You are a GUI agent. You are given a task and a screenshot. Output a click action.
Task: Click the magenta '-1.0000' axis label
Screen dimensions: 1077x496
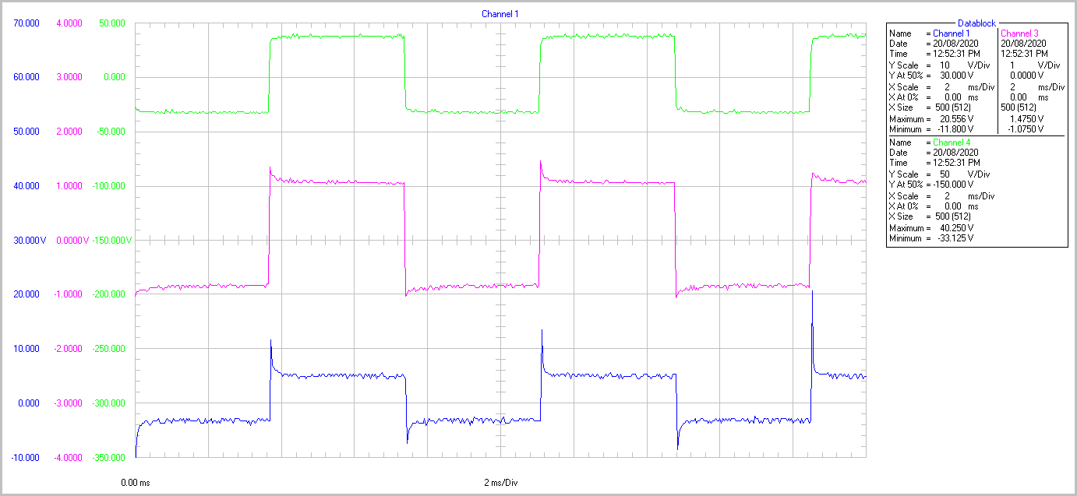click(x=68, y=294)
